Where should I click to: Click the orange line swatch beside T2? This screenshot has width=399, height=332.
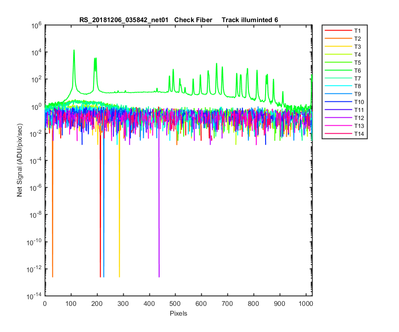click(x=338, y=39)
